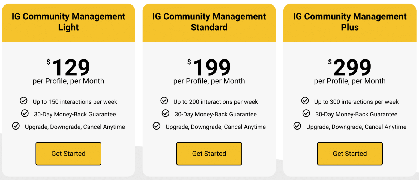Click the checkmark beside Plus plan's money-back guarantee

(x=306, y=113)
